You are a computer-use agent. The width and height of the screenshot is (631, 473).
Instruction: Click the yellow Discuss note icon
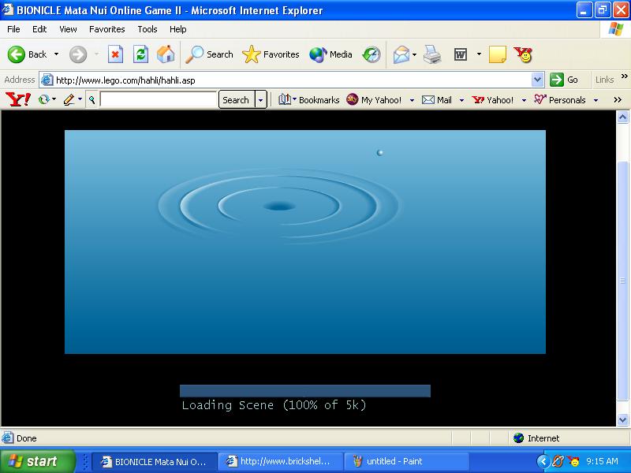coord(498,54)
